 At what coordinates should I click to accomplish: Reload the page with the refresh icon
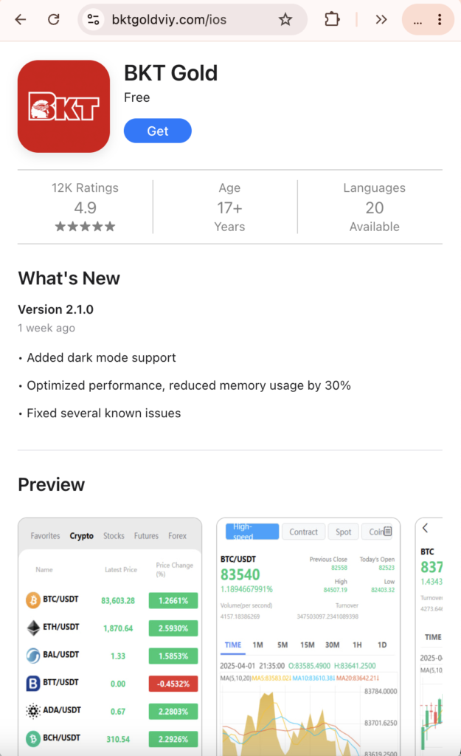point(53,19)
